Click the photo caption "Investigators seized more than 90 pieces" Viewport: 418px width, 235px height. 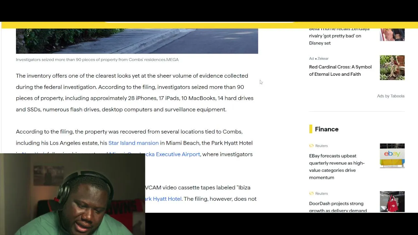97,60
